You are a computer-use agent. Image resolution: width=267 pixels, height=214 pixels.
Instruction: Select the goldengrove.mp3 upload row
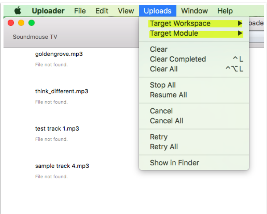[71, 59]
